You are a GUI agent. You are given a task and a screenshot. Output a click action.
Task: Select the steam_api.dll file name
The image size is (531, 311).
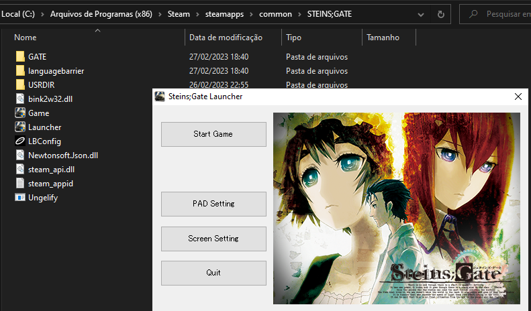[52, 170]
